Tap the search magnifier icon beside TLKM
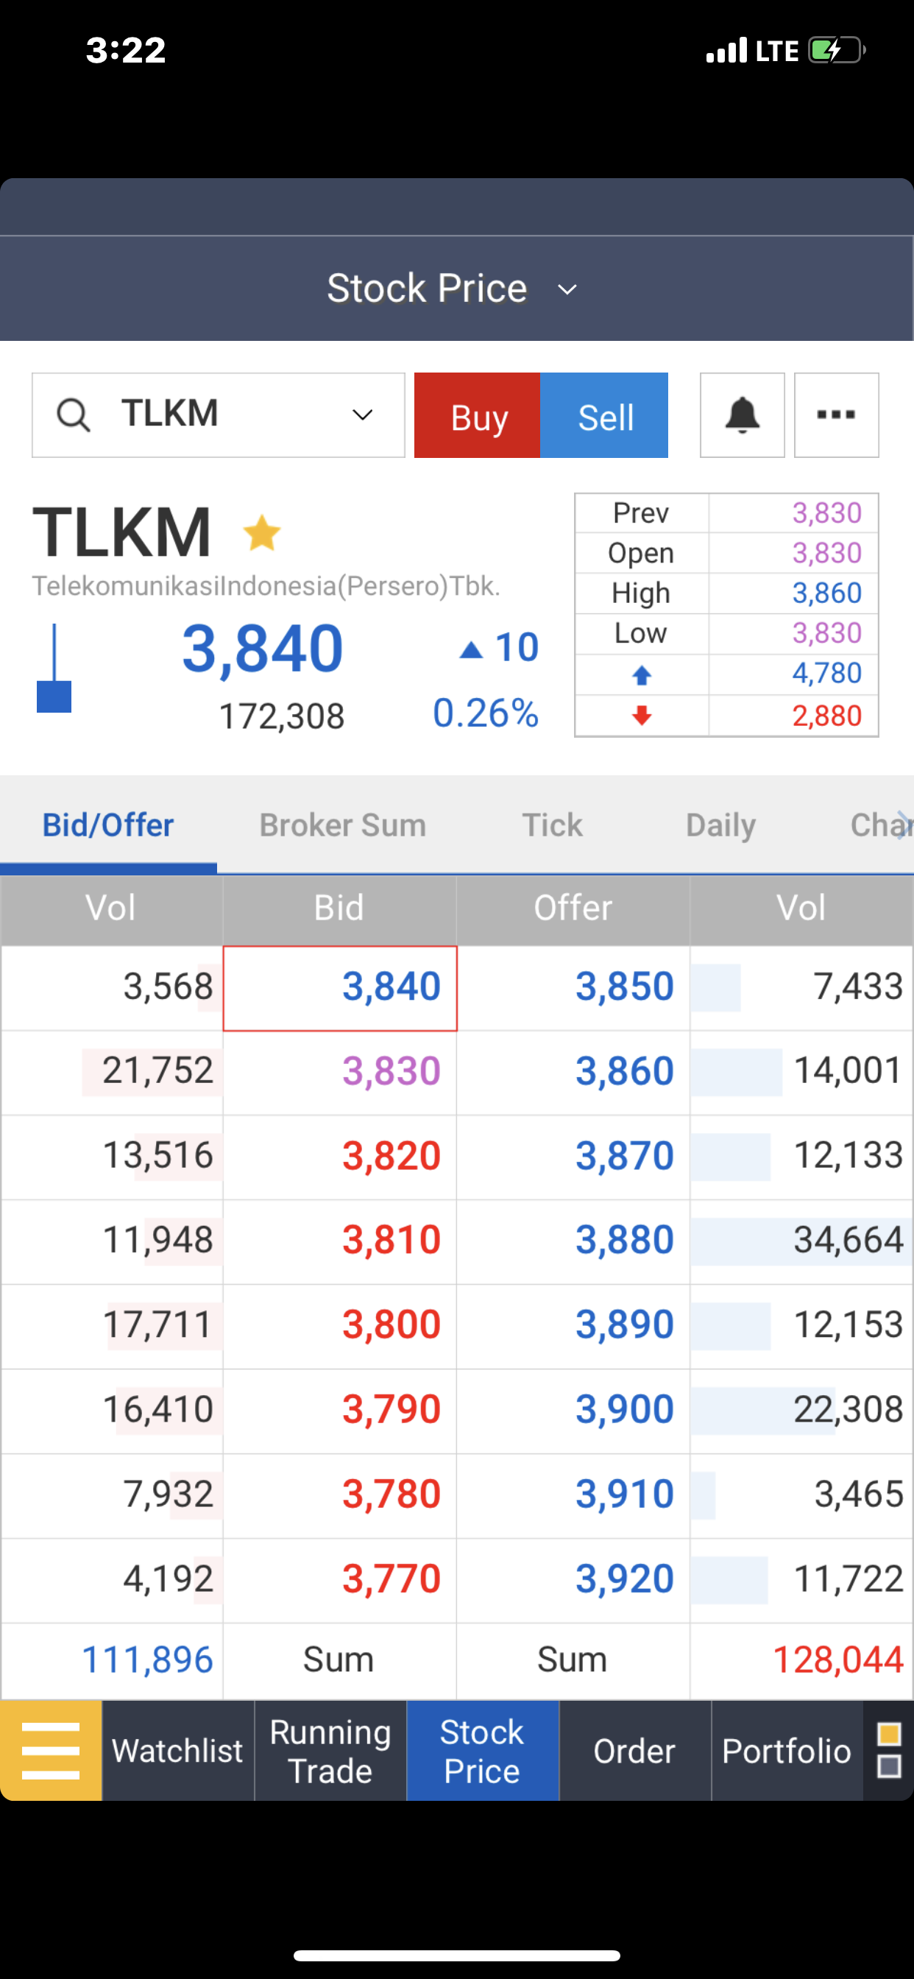This screenshot has height=1979, width=914. pyautogui.click(x=74, y=416)
